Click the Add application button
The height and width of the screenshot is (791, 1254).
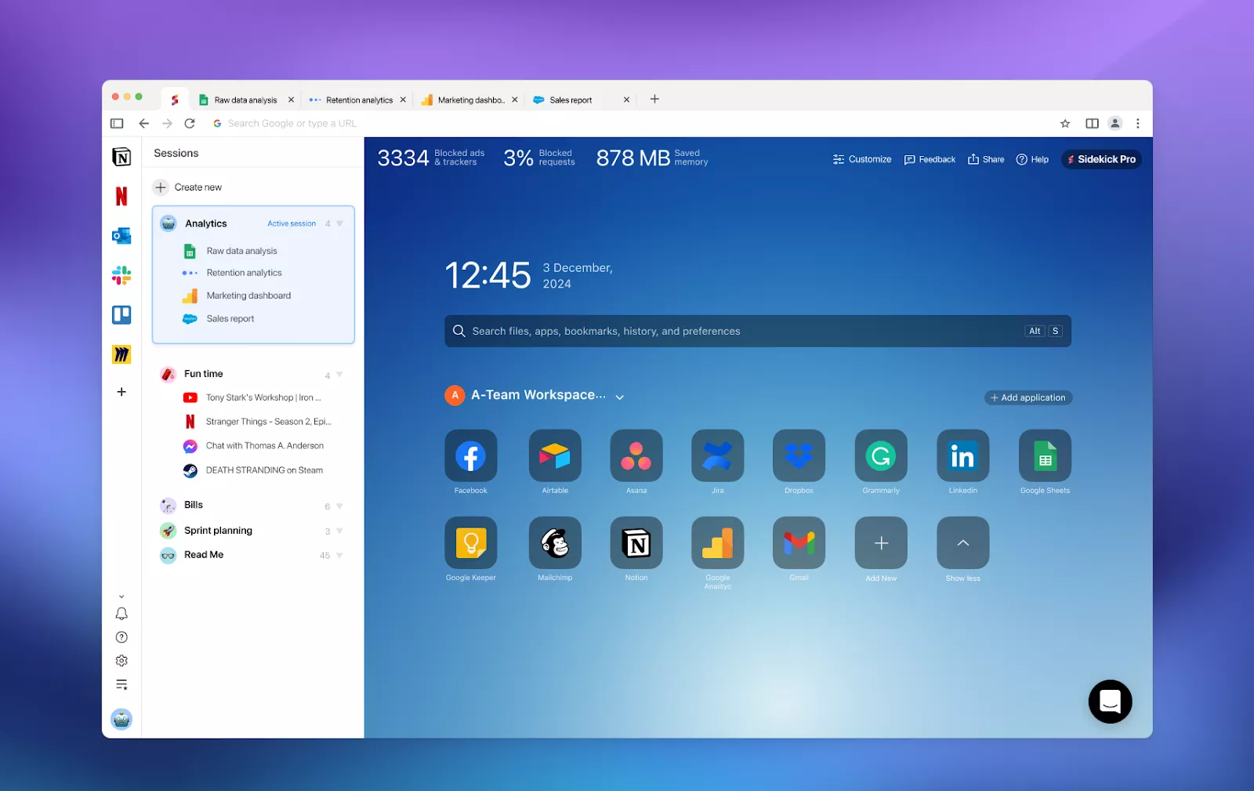(1027, 398)
